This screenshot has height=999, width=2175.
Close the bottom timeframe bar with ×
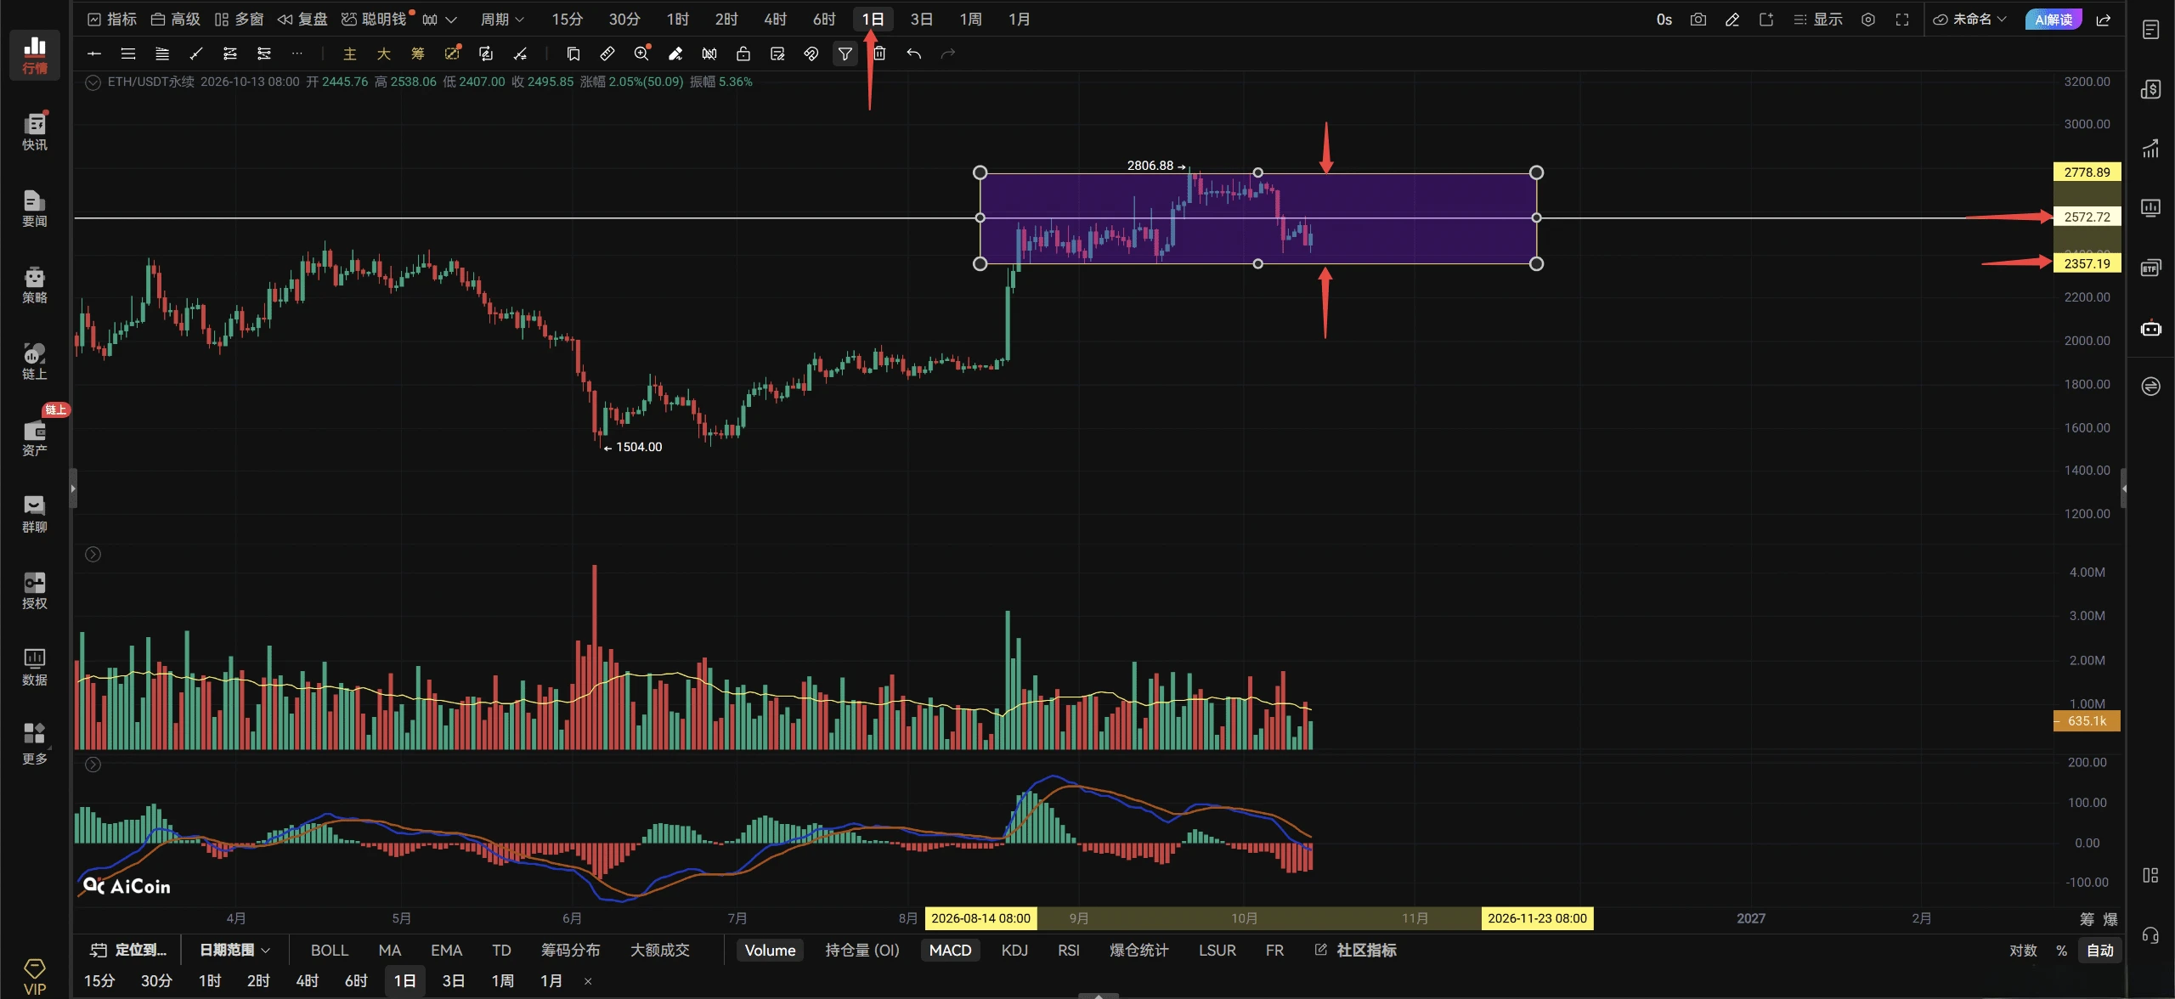pyautogui.click(x=587, y=981)
